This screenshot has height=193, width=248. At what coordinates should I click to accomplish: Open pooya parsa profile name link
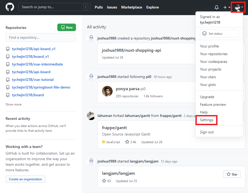click(128, 89)
